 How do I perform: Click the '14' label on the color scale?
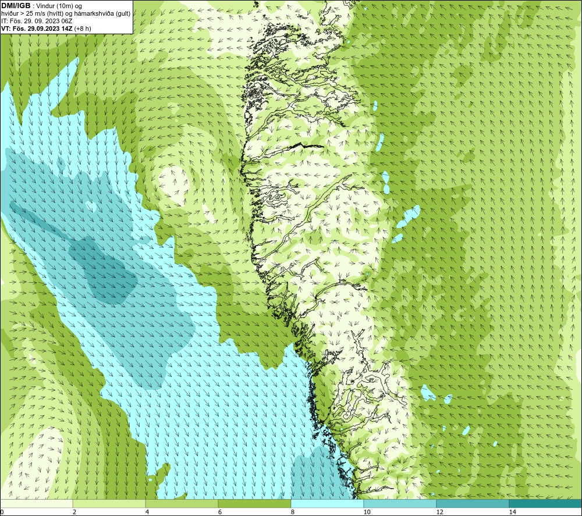pos(512,512)
